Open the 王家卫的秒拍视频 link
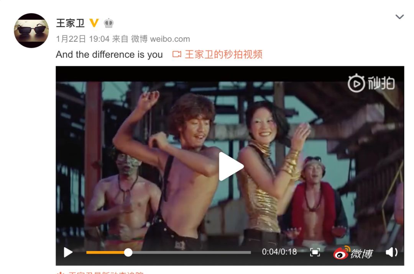The width and height of the screenshot is (414, 274). (x=223, y=54)
